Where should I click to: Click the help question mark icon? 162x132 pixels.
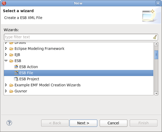pyautogui.click(x=9, y=123)
